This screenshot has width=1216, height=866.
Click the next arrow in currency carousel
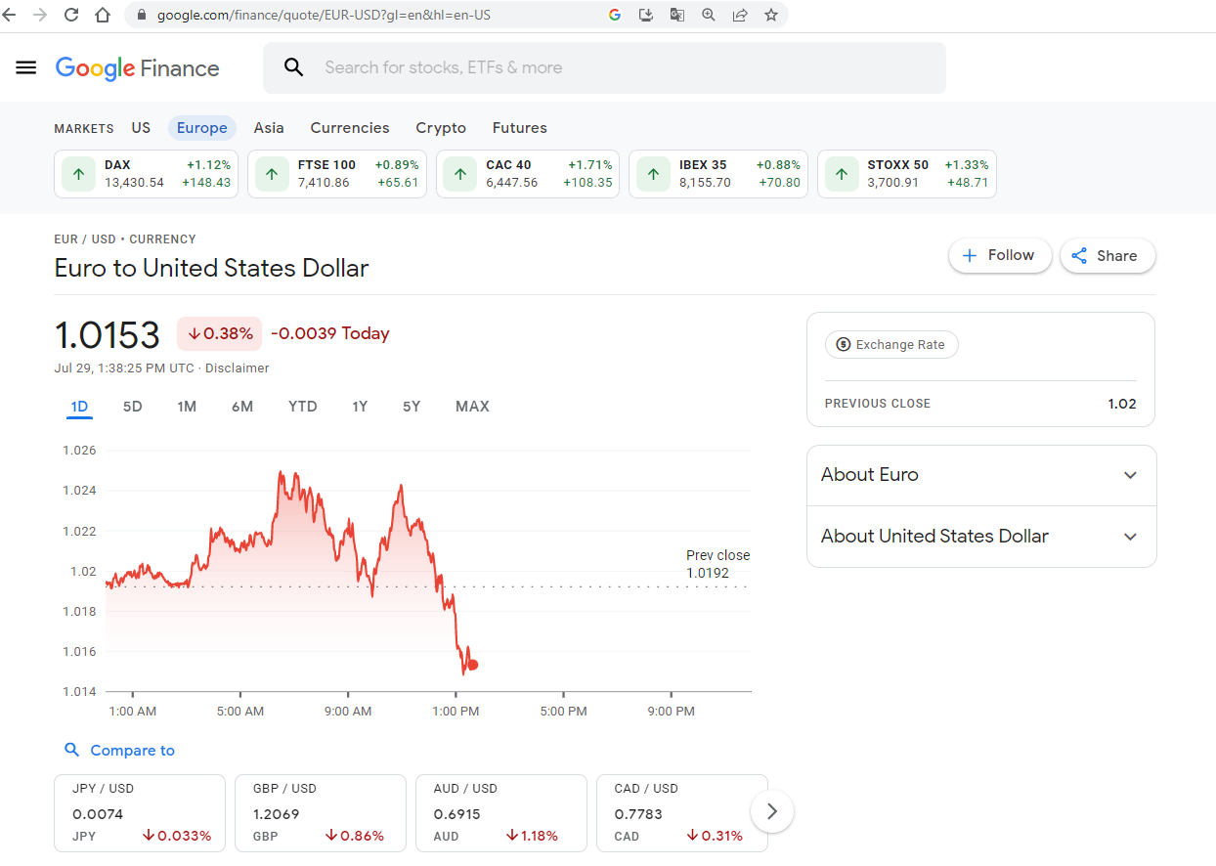(772, 811)
